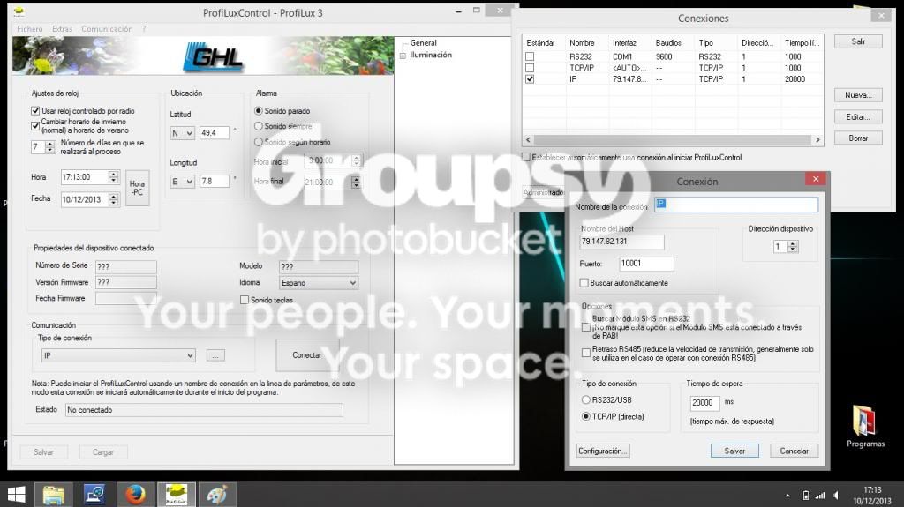Enable Sonido teclas checkbox
Image resolution: width=904 pixels, height=507 pixels.
click(x=245, y=300)
